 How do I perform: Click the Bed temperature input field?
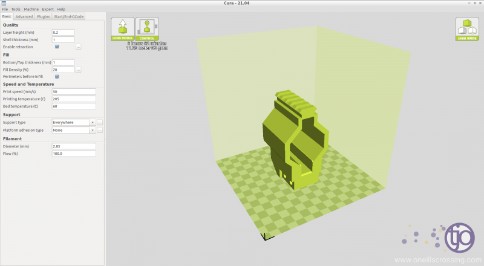pyautogui.click(x=74, y=106)
